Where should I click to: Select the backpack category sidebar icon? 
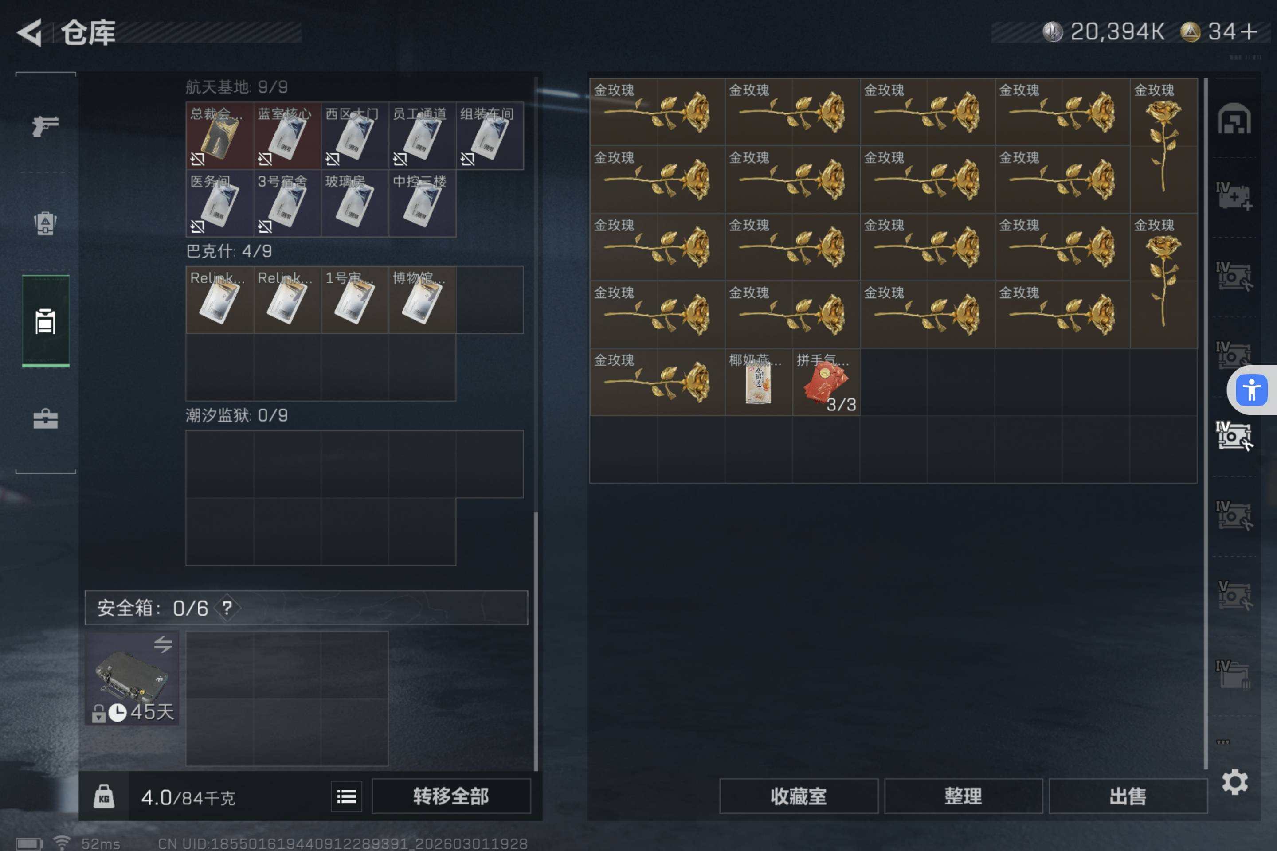point(46,223)
